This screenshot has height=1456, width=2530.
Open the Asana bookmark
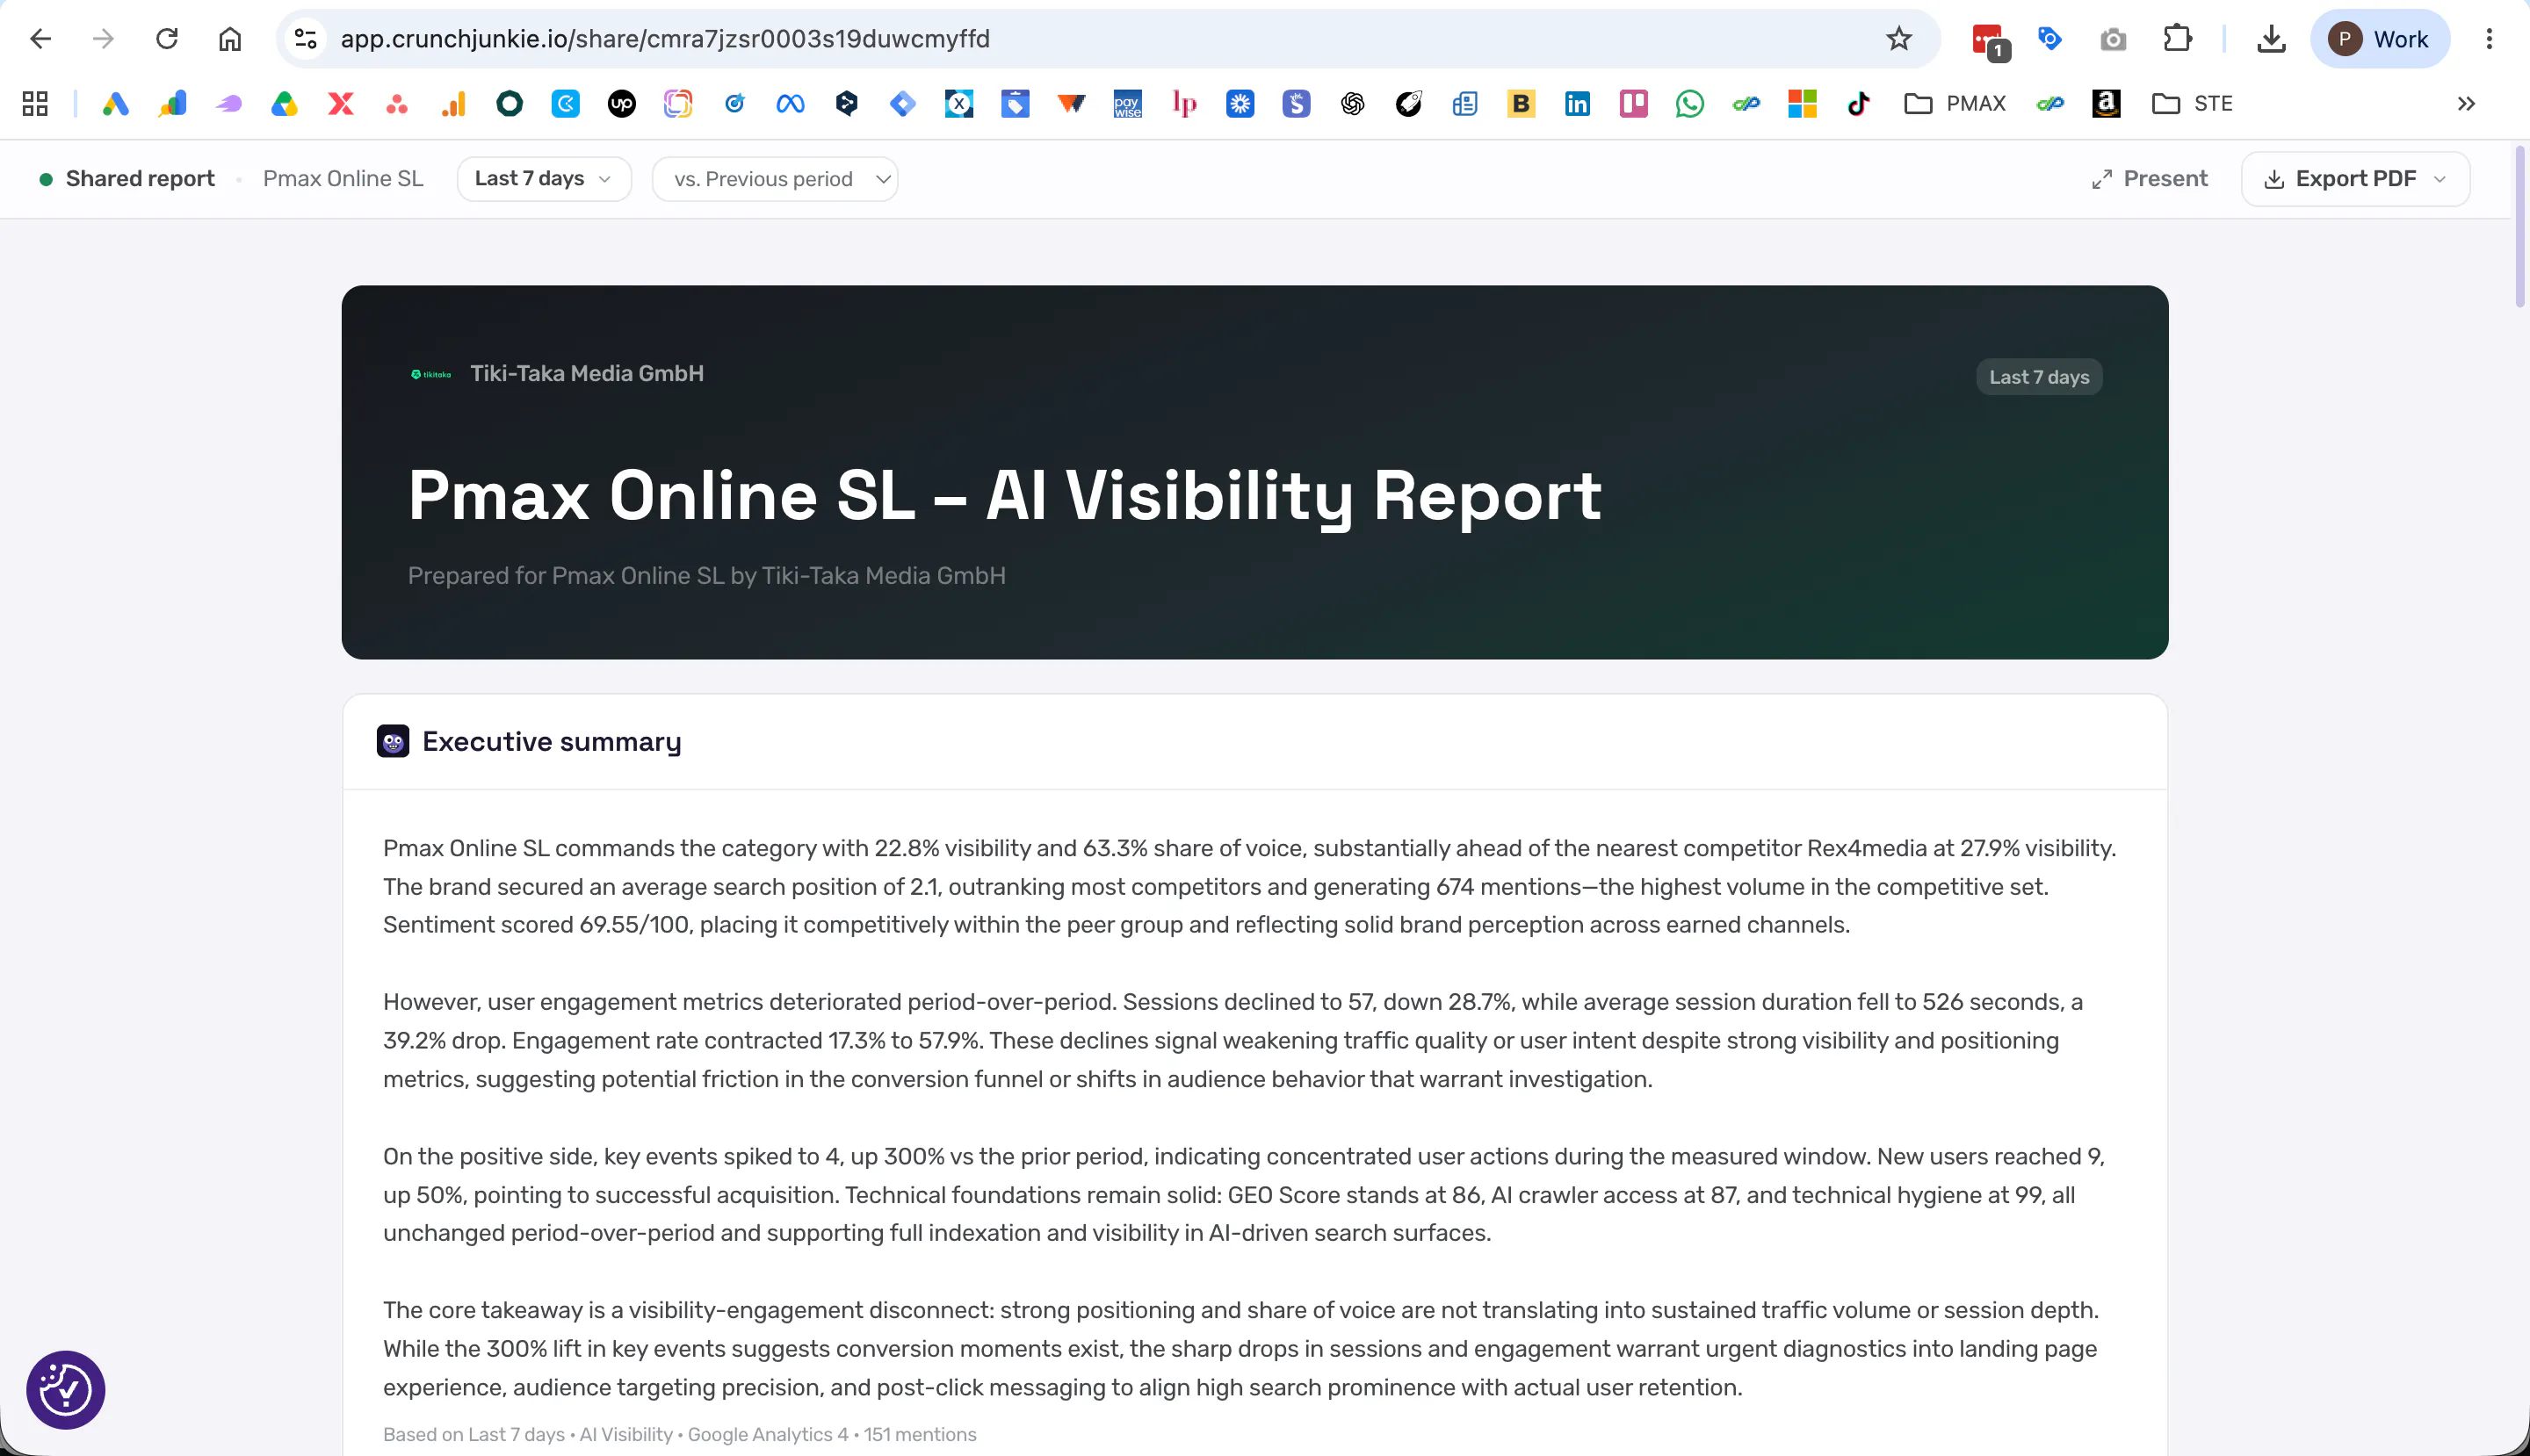[x=397, y=103]
